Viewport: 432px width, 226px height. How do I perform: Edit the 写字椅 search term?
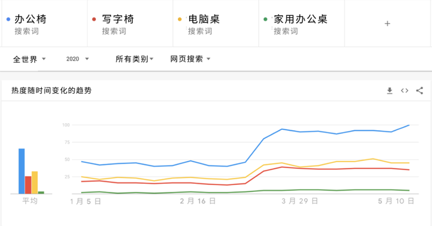(x=118, y=19)
